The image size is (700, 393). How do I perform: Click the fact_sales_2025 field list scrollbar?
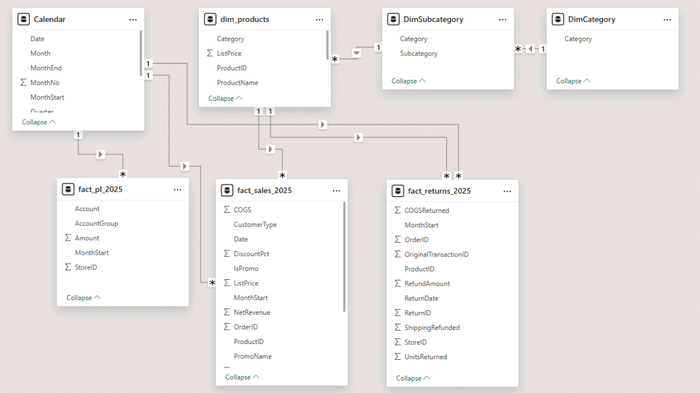(x=344, y=257)
